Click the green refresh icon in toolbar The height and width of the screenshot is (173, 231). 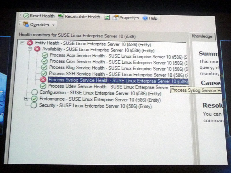coord(107,17)
